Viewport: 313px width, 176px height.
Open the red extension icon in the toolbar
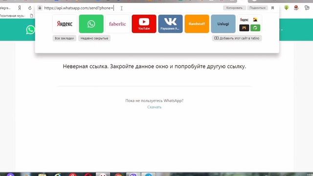[296, 8]
